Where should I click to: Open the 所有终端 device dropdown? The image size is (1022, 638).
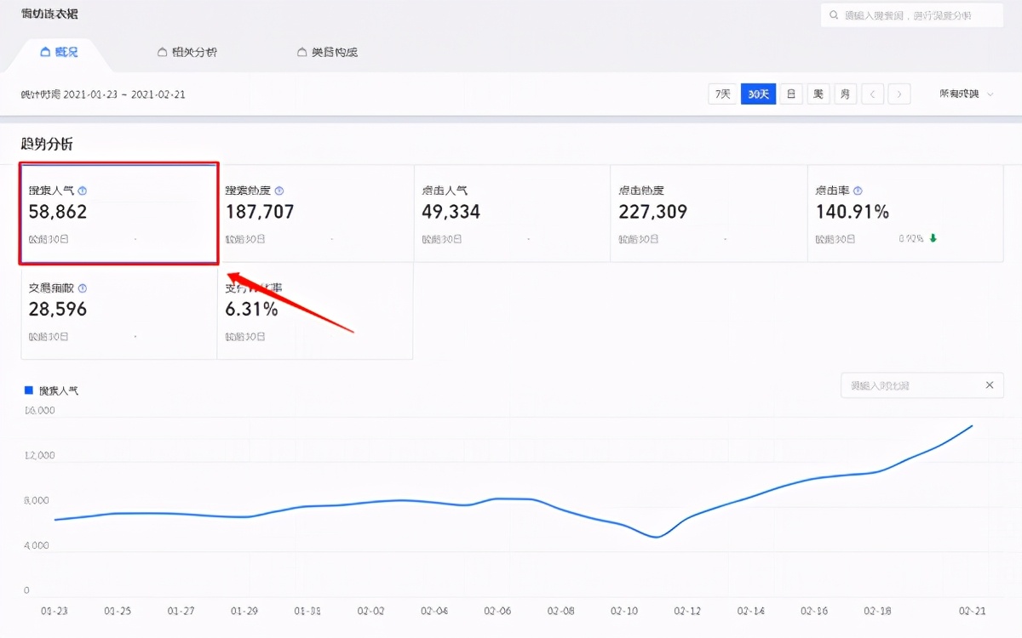pos(966,94)
